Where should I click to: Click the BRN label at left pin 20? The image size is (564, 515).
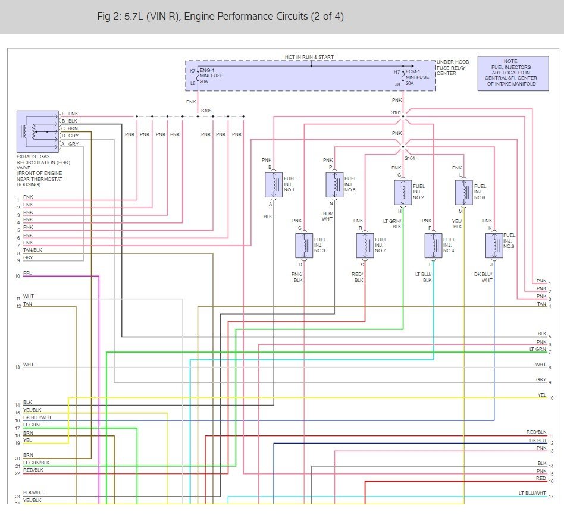tap(28, 456)
